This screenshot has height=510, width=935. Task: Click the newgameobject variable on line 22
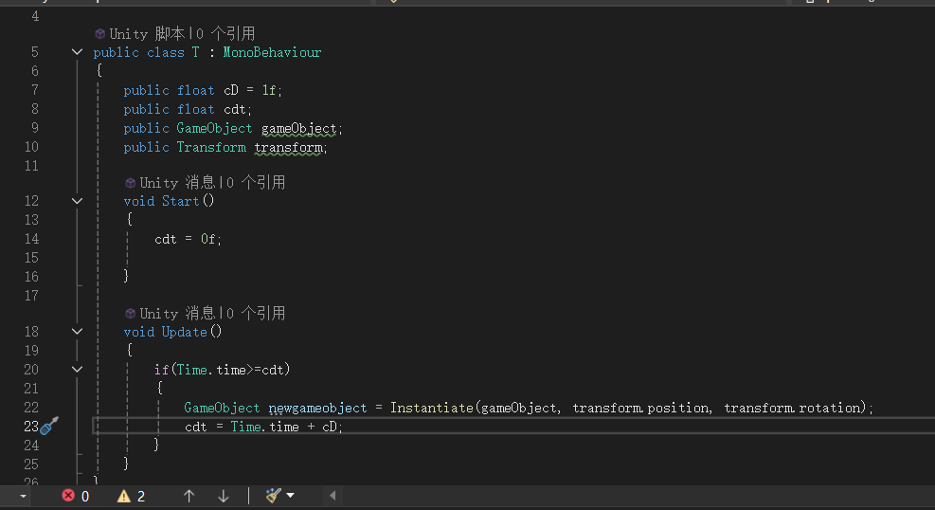point(317,408)
